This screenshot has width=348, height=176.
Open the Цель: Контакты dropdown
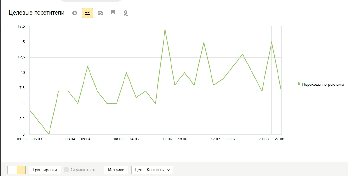(x=152, y=170)
